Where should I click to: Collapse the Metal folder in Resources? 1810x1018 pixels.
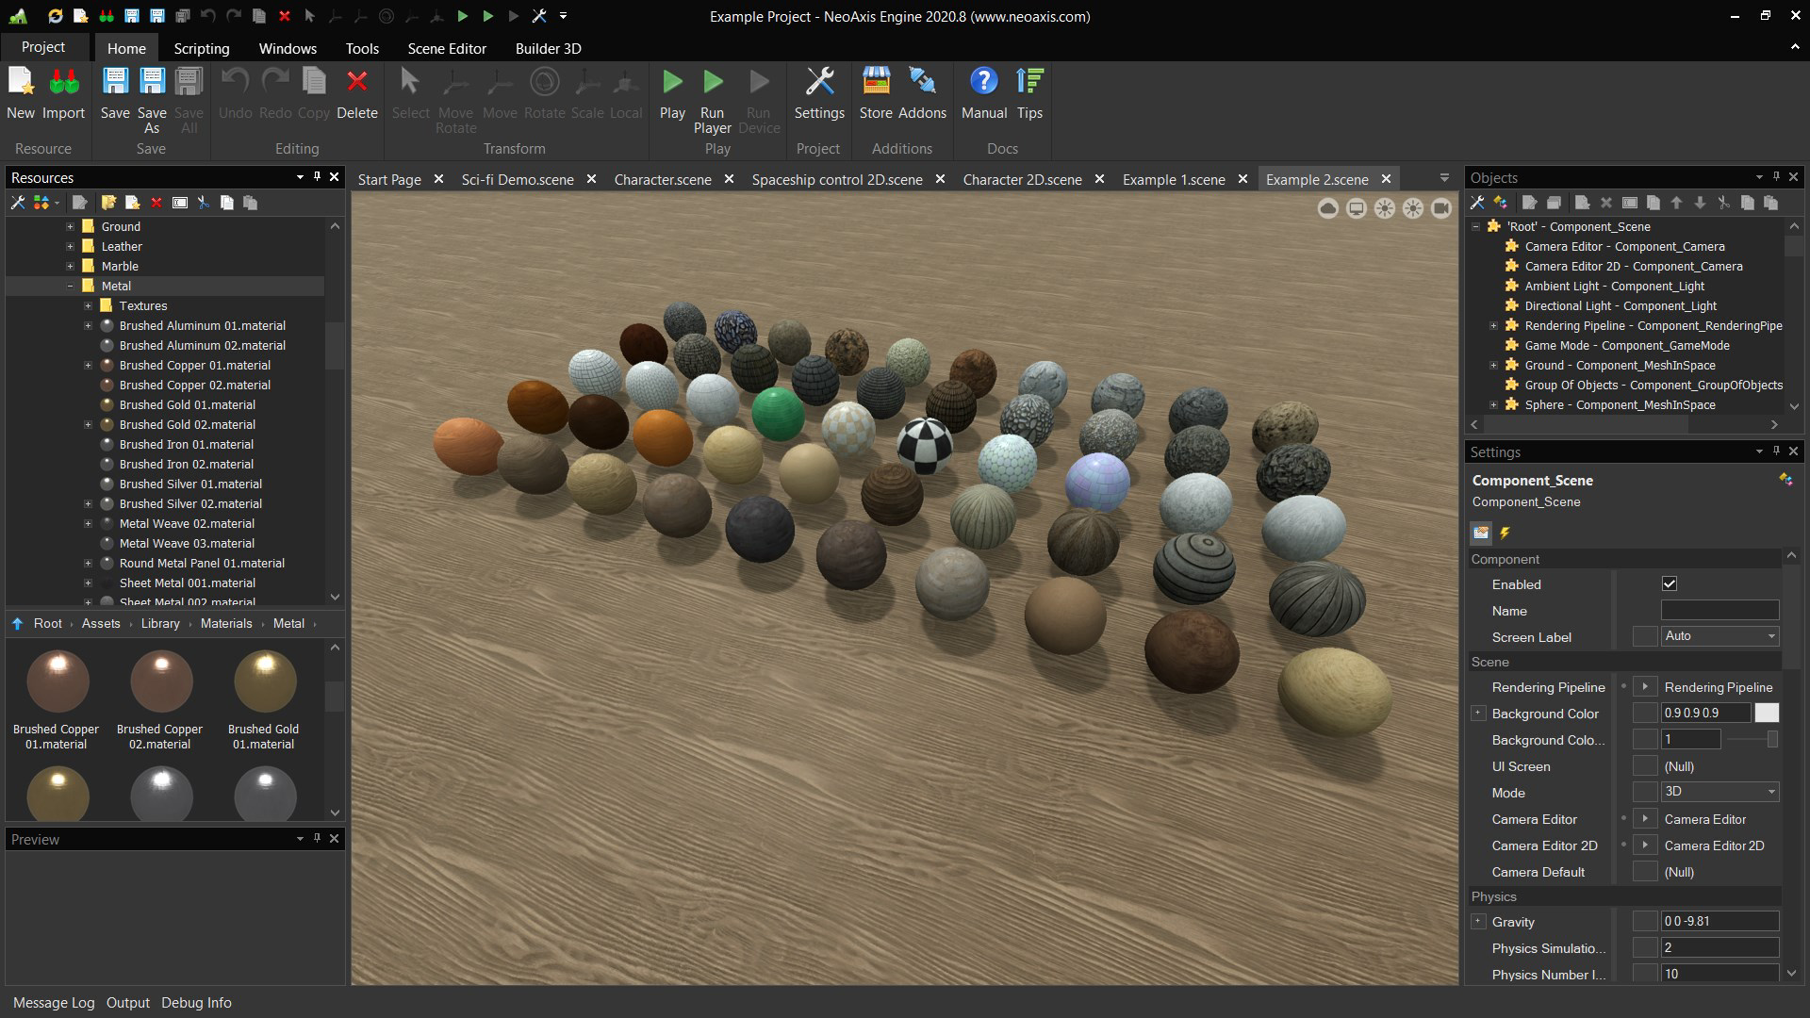pyautogui.click(x=69, y=286)
